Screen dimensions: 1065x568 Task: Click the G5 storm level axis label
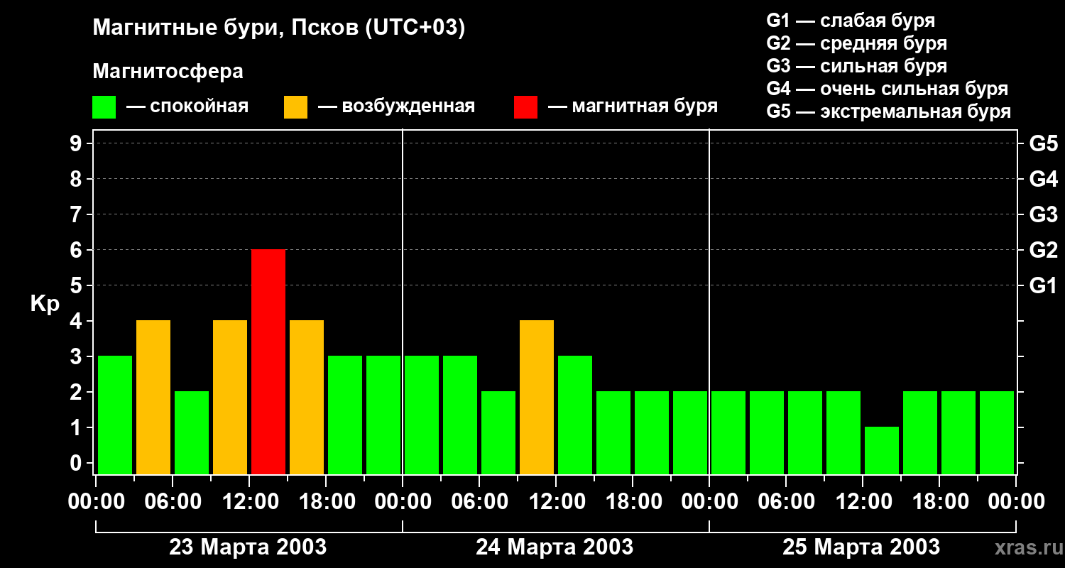(1043, 144)
